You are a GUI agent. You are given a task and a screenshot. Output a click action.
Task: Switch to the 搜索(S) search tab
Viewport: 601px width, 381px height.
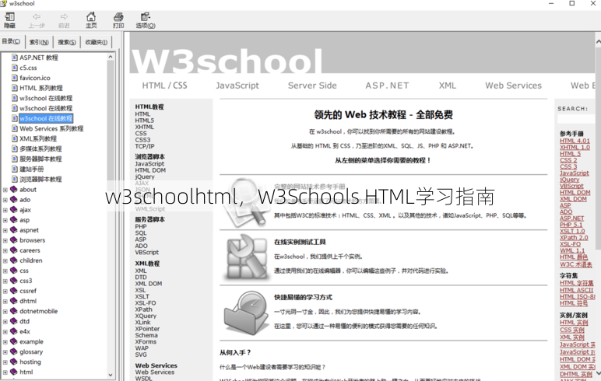[x=67, y=42]
